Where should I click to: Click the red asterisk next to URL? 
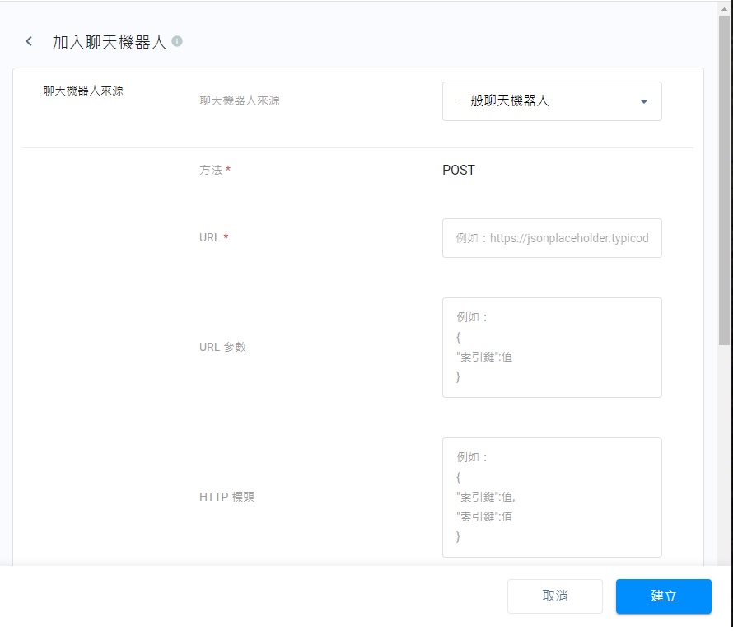tap(226, 237)
